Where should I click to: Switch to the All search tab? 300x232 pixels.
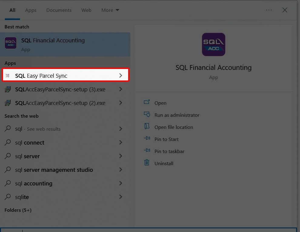[12, 10]
